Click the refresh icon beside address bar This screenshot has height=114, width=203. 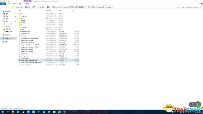(178, 7)
